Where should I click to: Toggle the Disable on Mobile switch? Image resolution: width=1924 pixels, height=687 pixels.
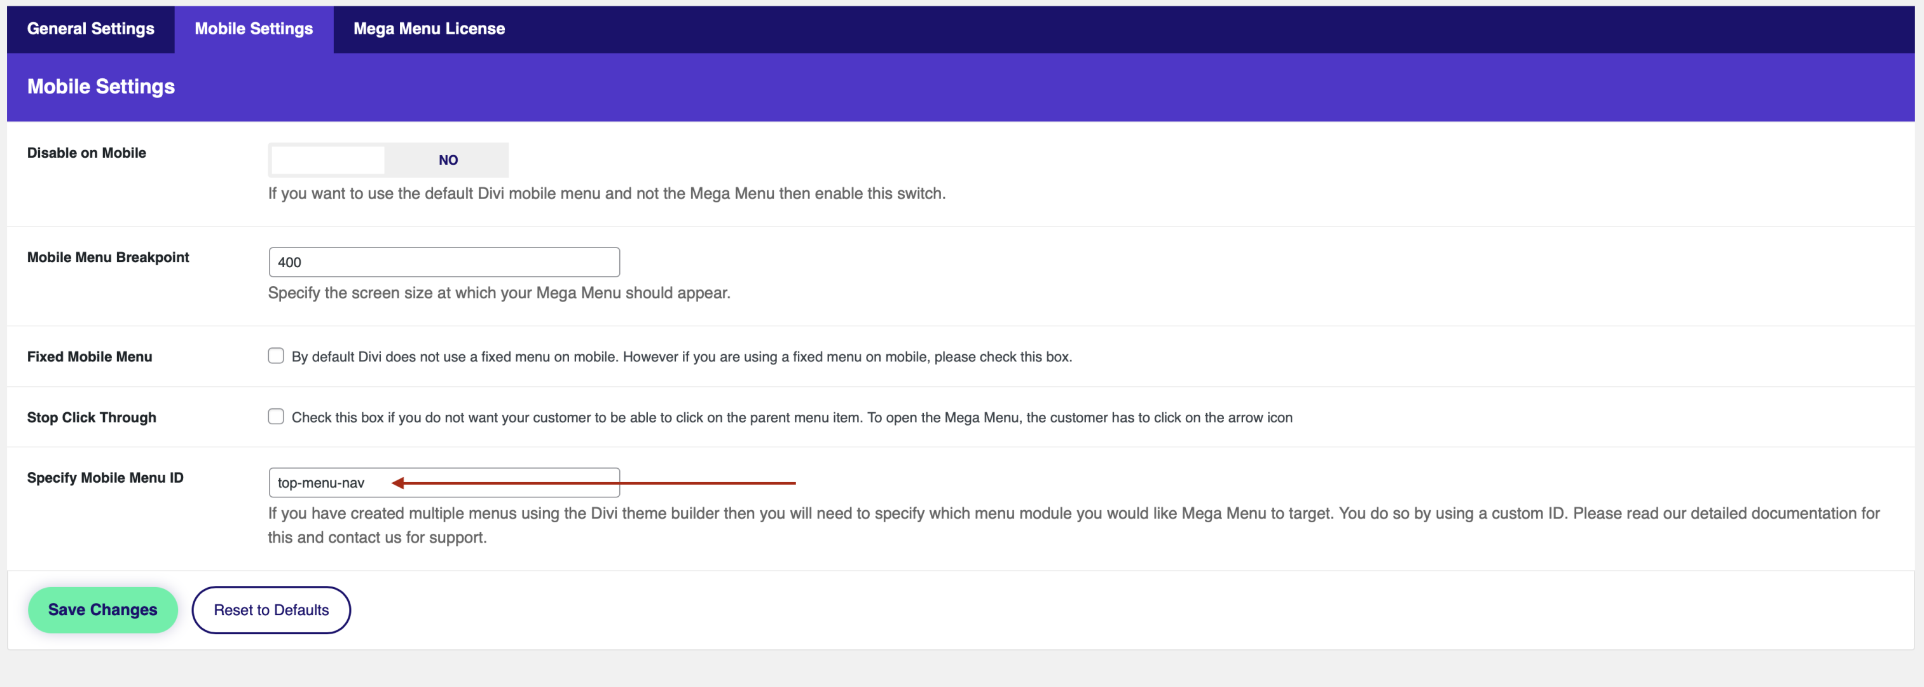point(388,160)
